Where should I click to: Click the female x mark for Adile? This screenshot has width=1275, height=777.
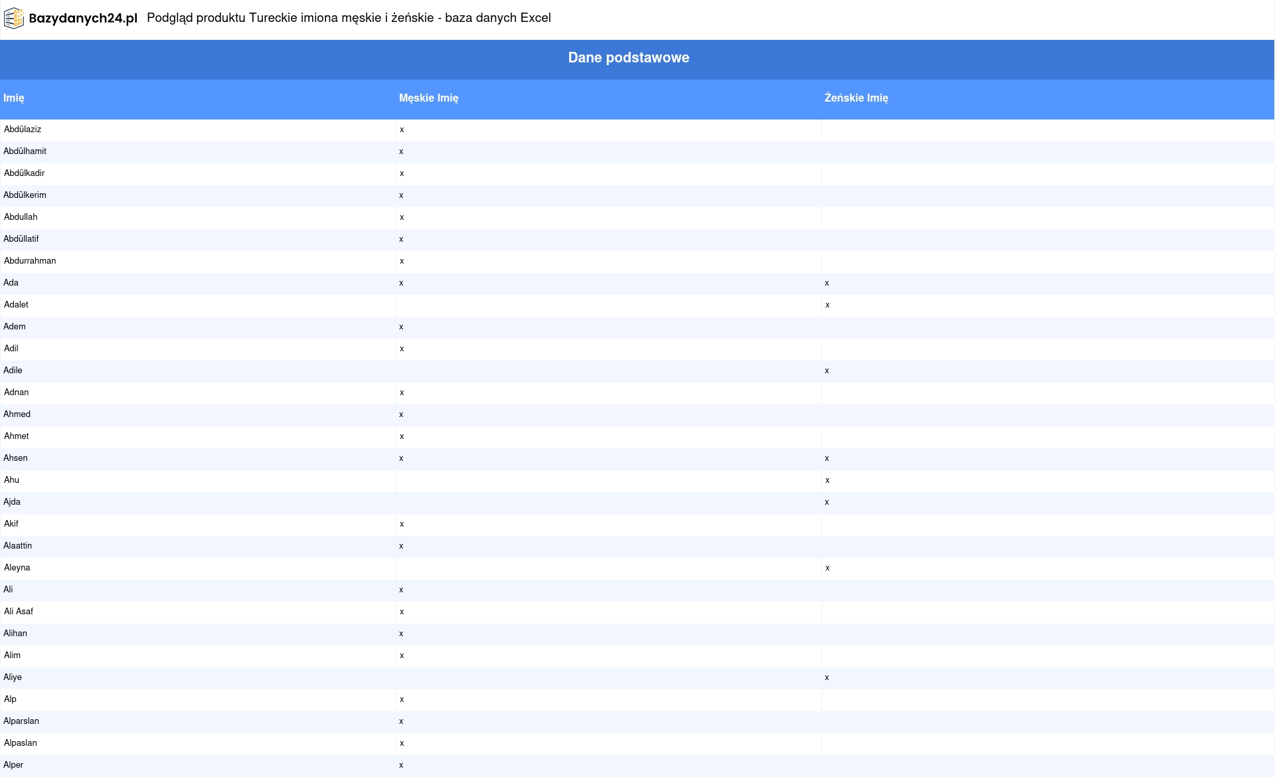(827, 371)
